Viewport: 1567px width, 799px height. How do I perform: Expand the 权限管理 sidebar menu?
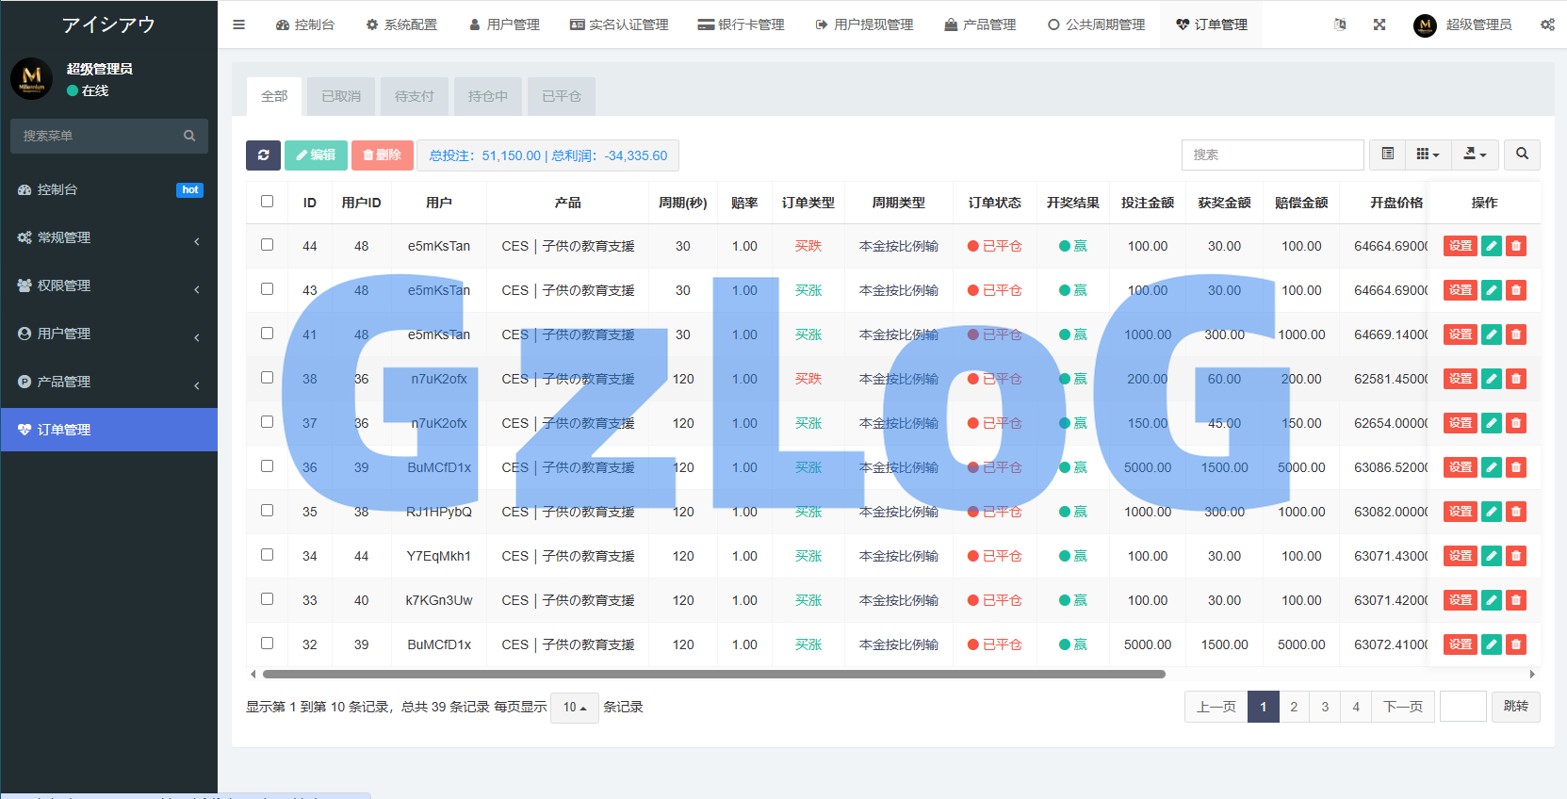(109, 286)
